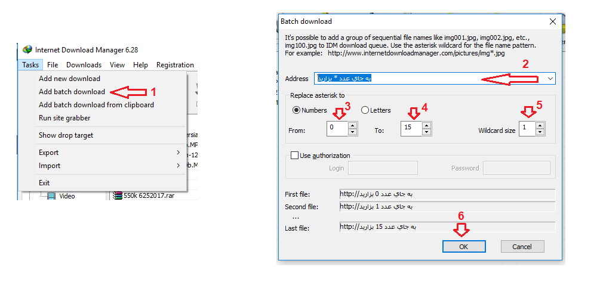Open the Downloads menu
The height and width of the screenshot is (295, 597).
tap(84, 65)
